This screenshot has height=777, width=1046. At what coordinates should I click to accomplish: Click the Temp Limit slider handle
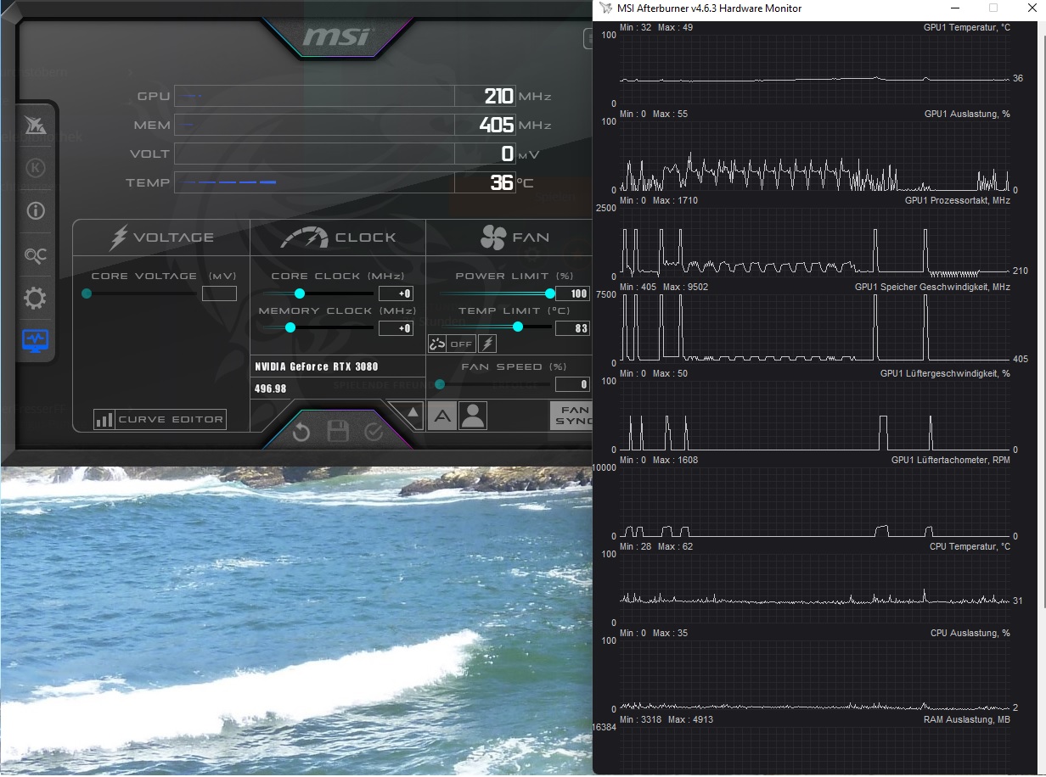point(518,327)
